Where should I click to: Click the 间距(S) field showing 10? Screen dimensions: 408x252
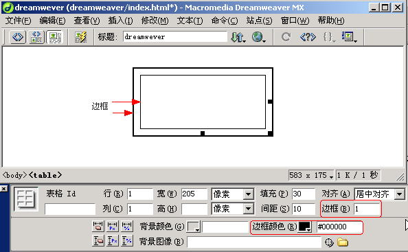(304, 209)
